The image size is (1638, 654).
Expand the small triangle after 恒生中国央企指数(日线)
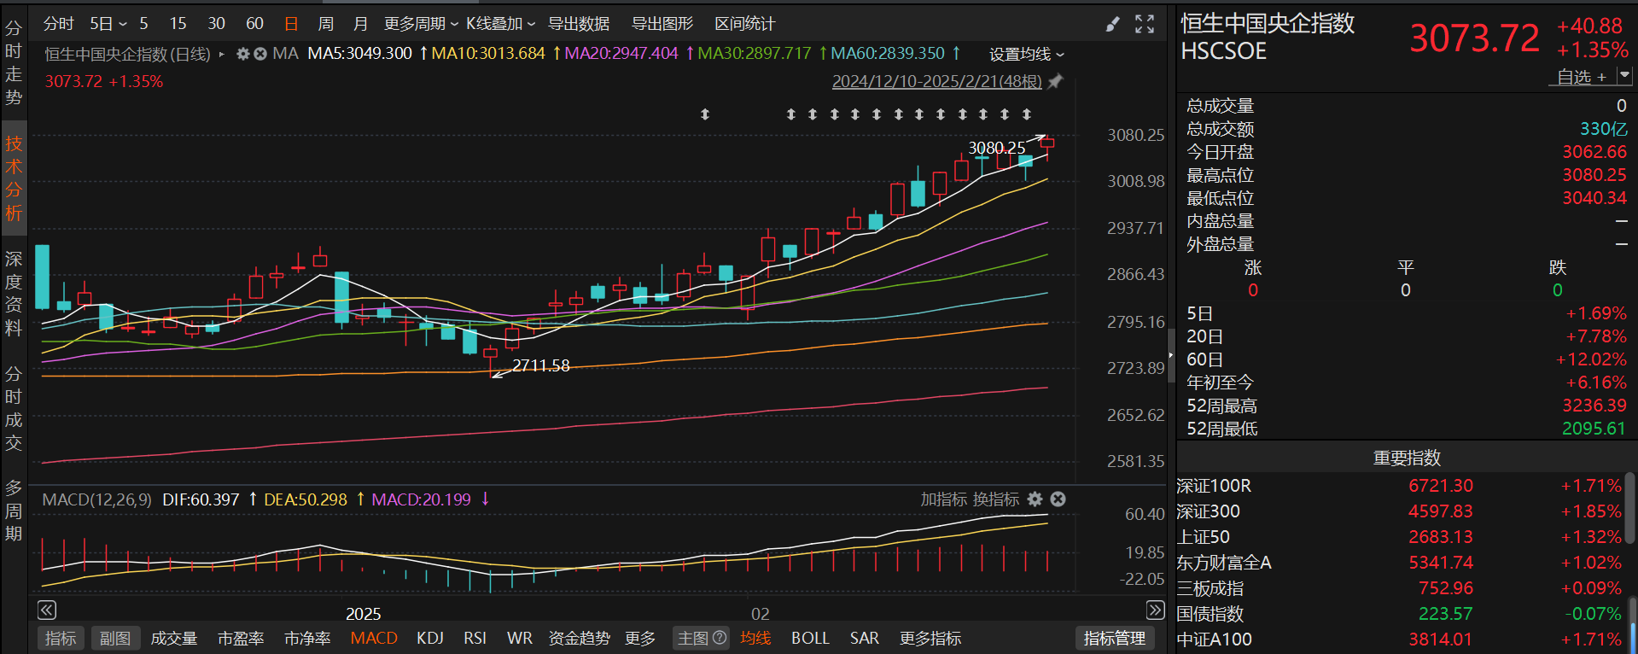(x=222, y=54)
